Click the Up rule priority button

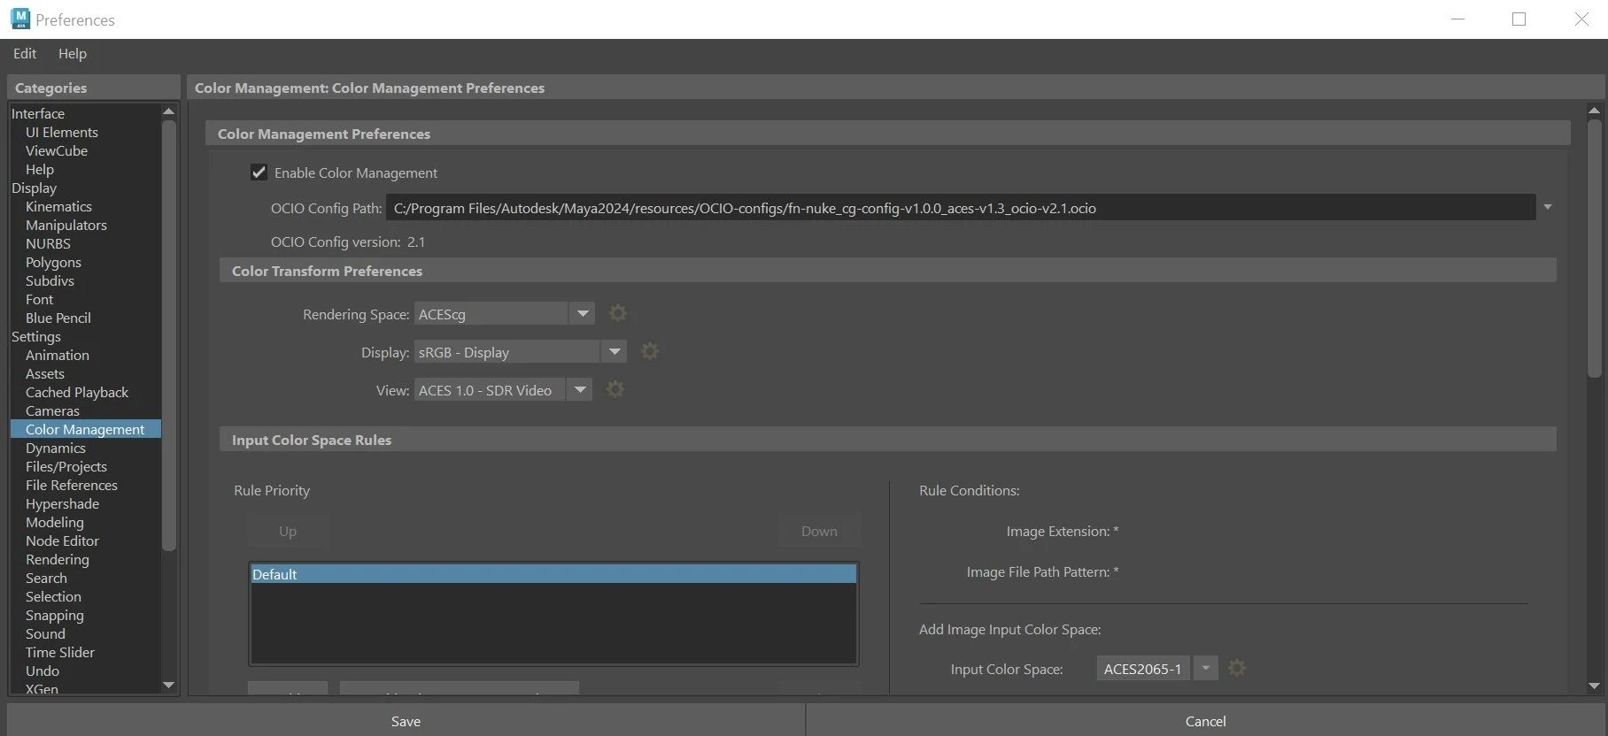(x=288, y=531)
